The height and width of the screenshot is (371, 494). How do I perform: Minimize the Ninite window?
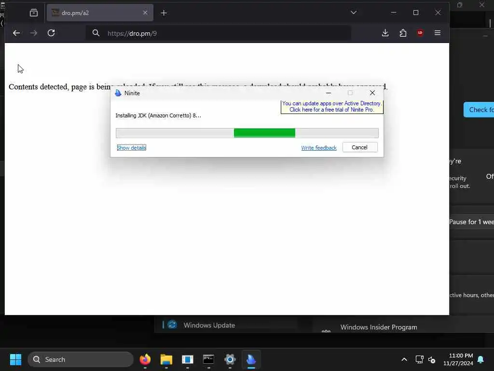click(x=328, y=93)
